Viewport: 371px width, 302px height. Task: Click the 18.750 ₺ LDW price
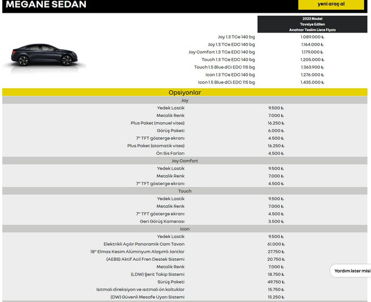276,274
